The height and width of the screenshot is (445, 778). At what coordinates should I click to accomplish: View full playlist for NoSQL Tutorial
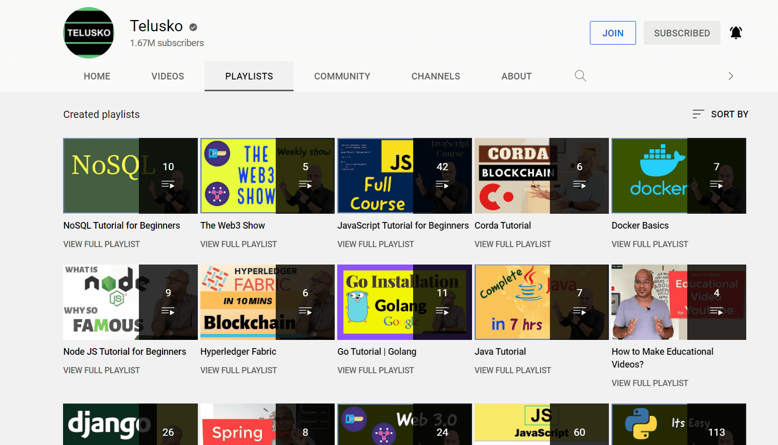coord(101,244)
